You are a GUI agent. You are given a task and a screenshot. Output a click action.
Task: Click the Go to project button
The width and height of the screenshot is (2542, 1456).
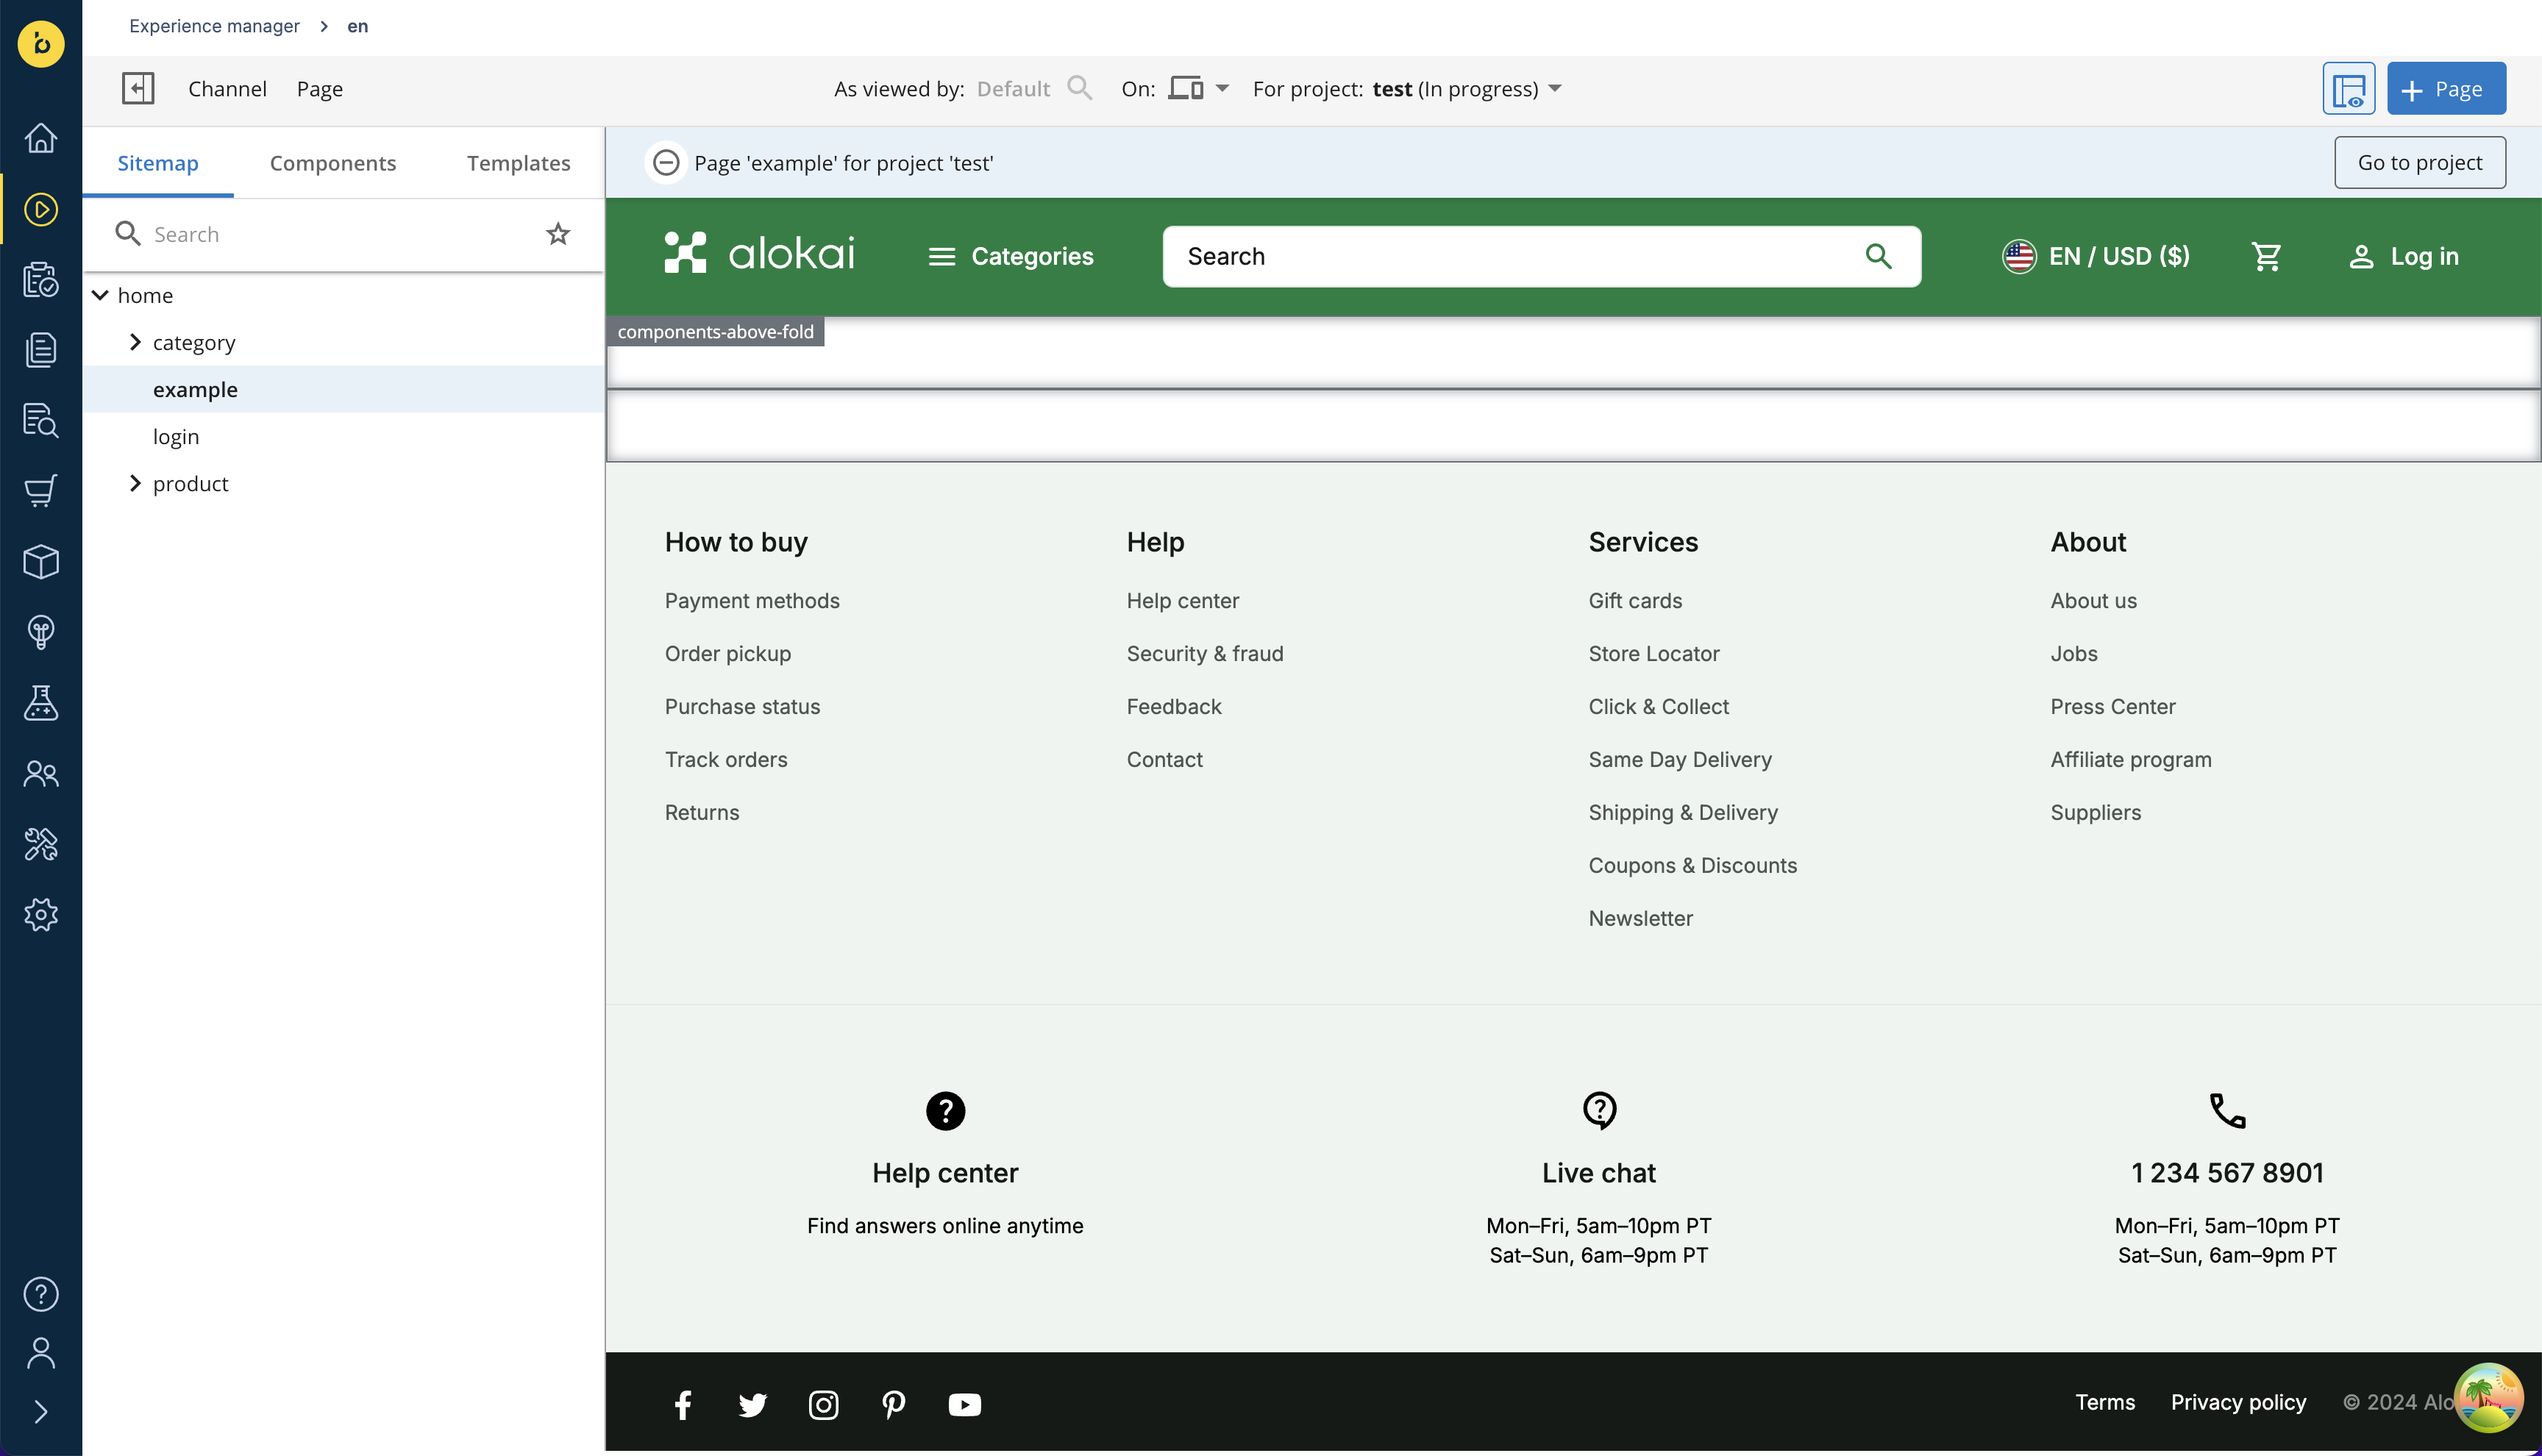[2420, 162]
